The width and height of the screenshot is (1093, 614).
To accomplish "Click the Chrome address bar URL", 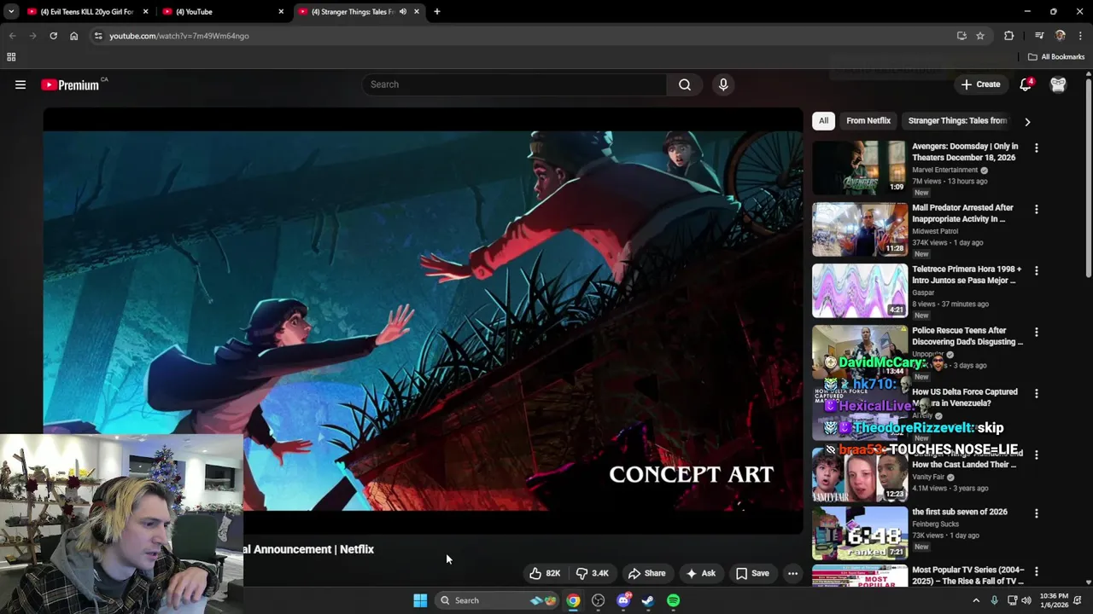I will [x=179, y=36].
